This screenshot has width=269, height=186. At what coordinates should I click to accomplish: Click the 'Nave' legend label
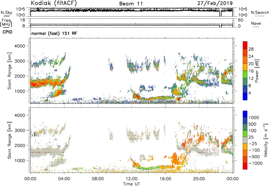pyautogui.click(x=256, y=23)
